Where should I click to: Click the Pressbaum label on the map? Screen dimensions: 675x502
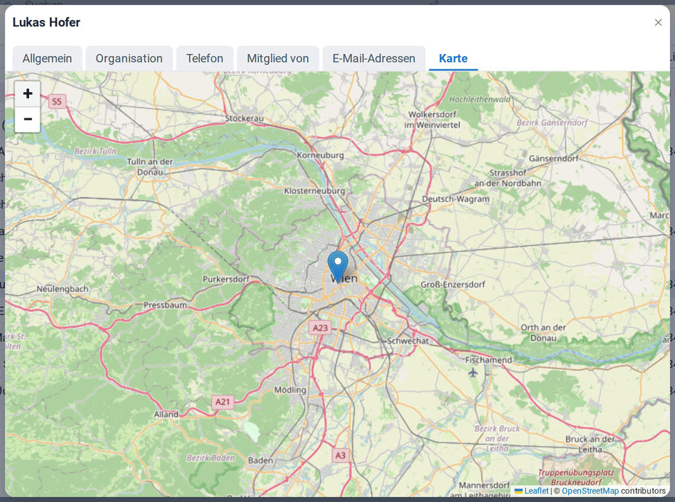coord(166,305)
